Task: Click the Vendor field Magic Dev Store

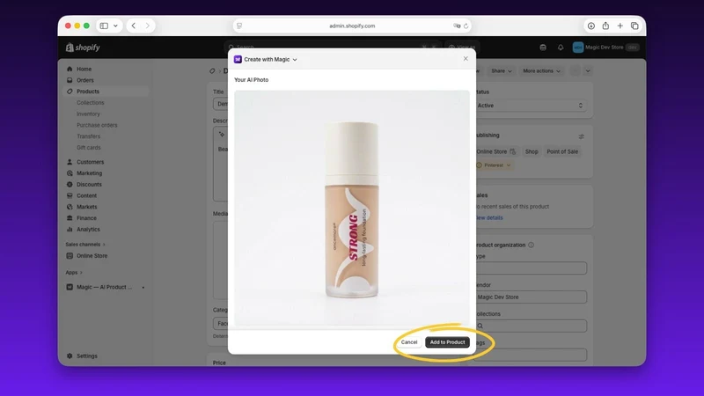Action: (x=531, y=297)
